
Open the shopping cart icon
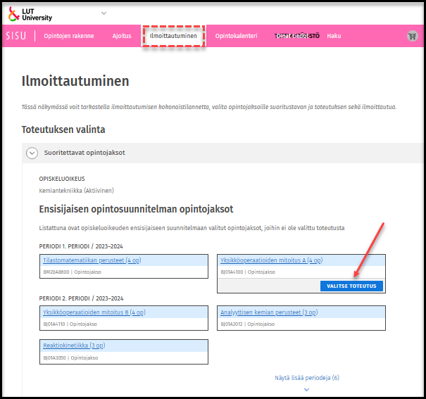(x=412, y=36)
